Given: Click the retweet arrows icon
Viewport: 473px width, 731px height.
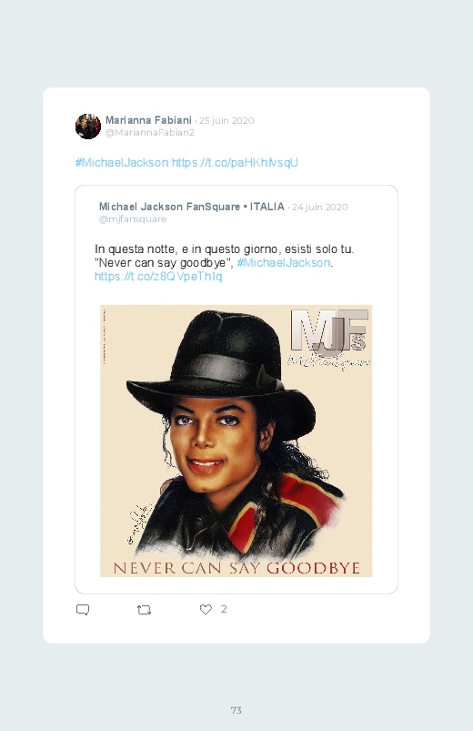Looking at the screenshot, I should click(x=144, y=610).
